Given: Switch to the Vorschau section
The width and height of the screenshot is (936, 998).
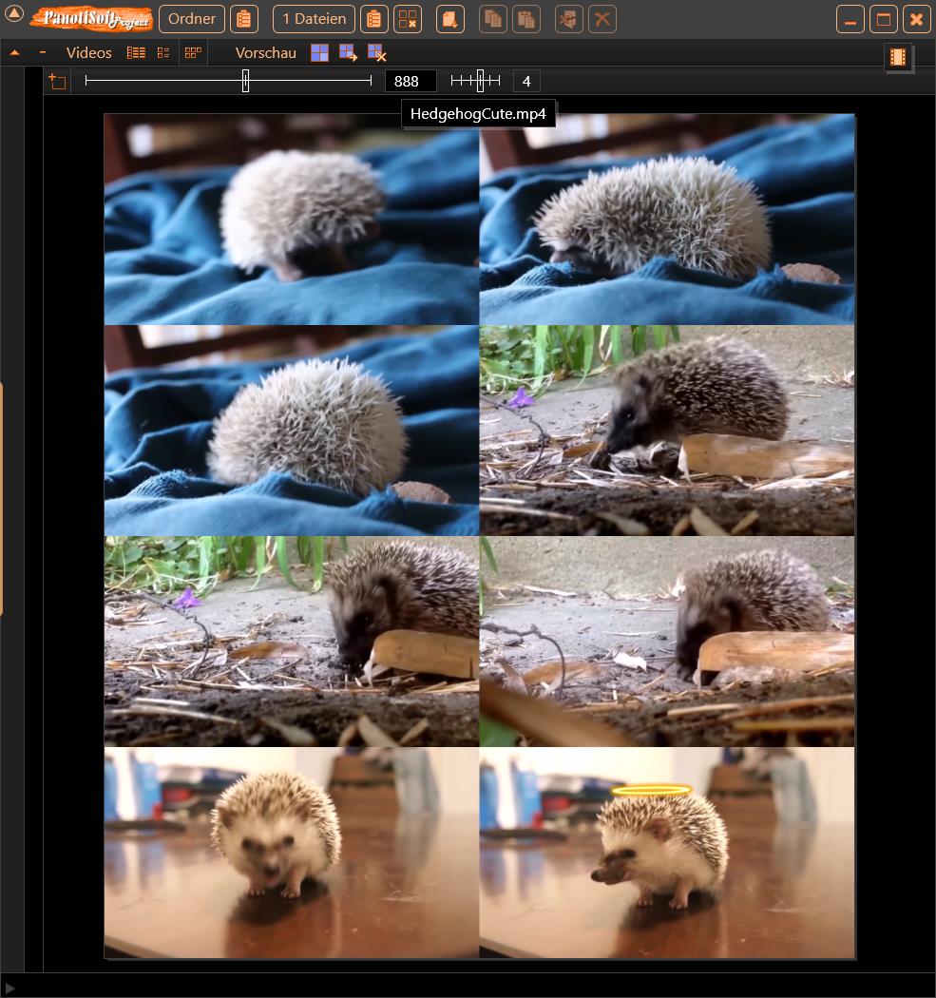Looking at the screenshot, I should [266, 52].
